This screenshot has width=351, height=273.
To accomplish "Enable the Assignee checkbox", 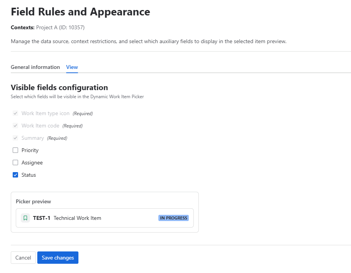I will pyautogui.click(x=15, y=162).
